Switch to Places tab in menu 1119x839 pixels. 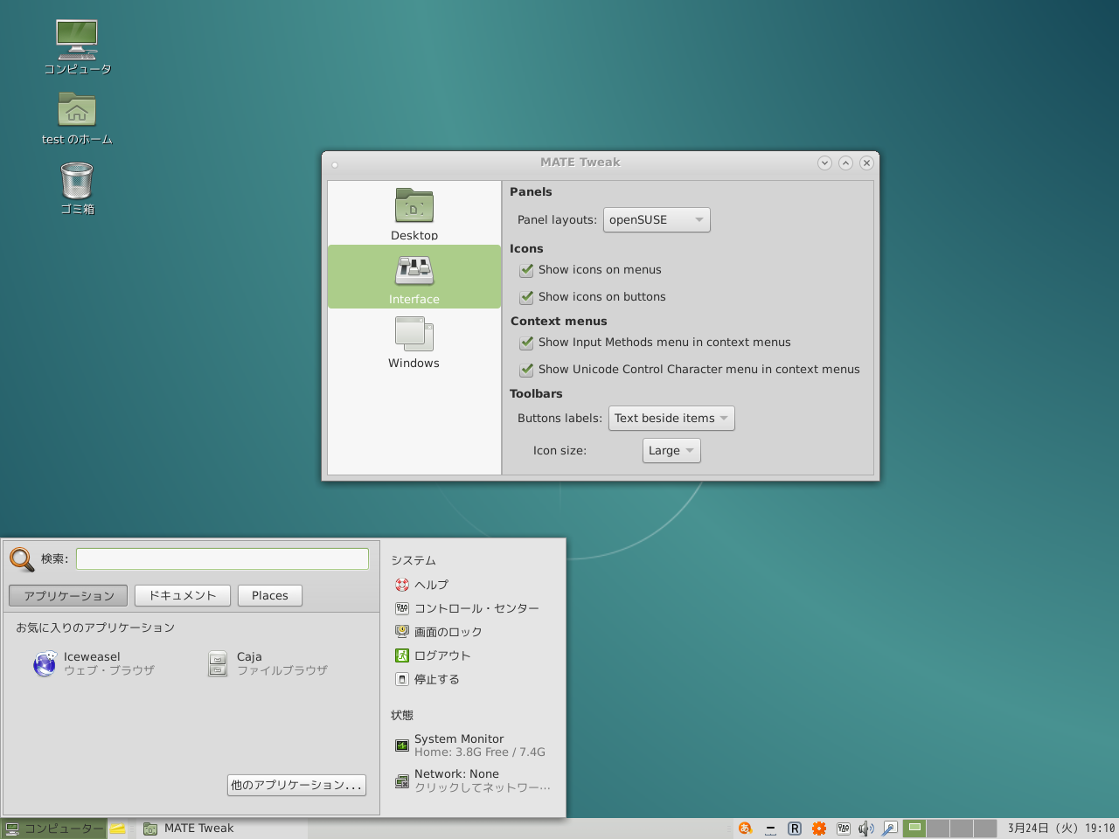click(270, 596)
